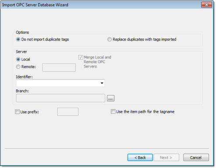Click the wizard title bar text

35,5
